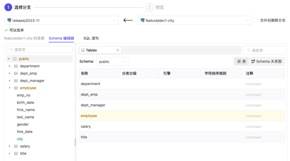Open SQL 语句 tab
290x161 pixels.
pos(91,38)
